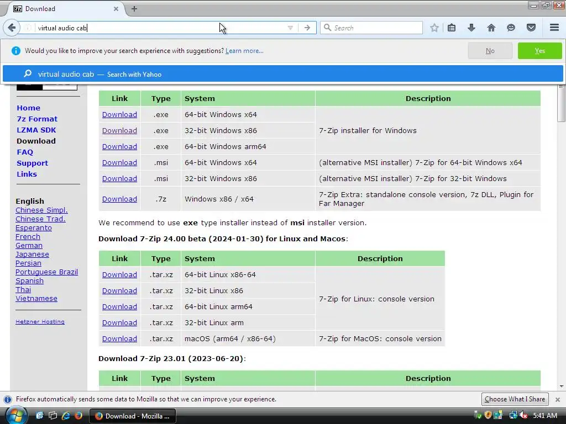Screen dimensions: 566x424
Task: Open the Learn more link
Action: coord(244,51)
